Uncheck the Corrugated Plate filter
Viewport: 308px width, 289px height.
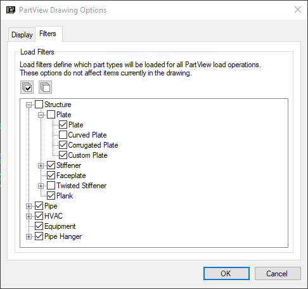coord(63,145)
